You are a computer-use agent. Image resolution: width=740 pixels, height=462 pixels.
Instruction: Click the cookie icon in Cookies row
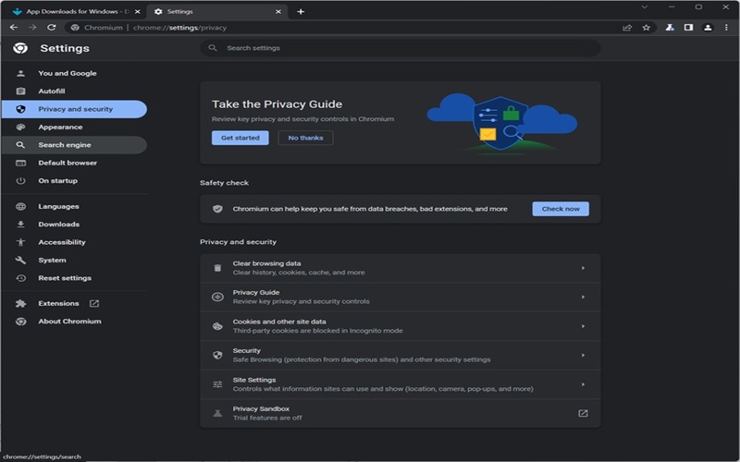(x=217, y=326)
